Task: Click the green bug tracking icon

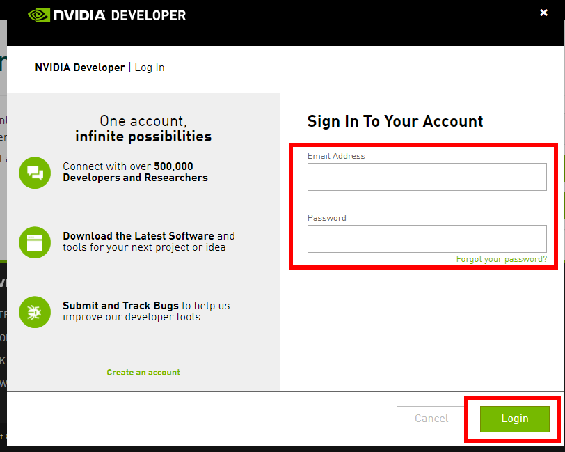Action: [x=35, y=312]
